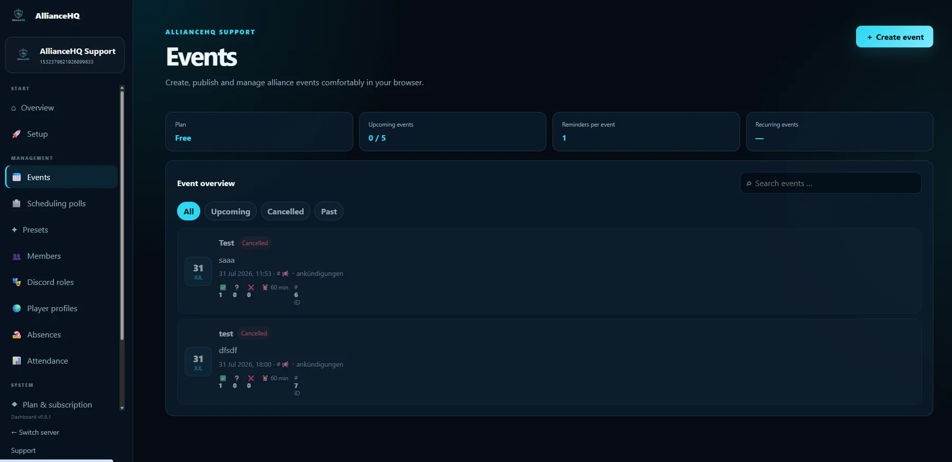Click the green accepted checkmark for saaa event
This screenshot has width=952, height=462.
223,288
